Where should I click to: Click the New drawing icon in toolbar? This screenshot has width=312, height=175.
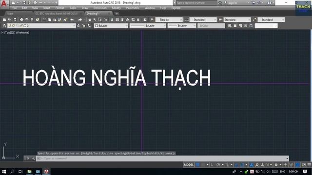pos(4,19)
